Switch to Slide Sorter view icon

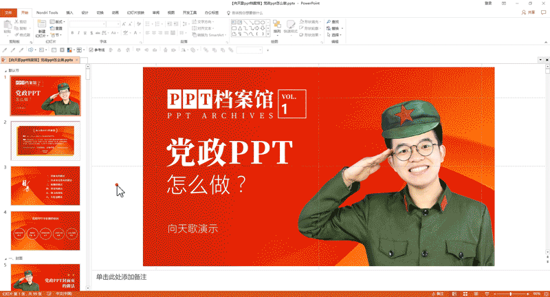click(x=465, y=294)
